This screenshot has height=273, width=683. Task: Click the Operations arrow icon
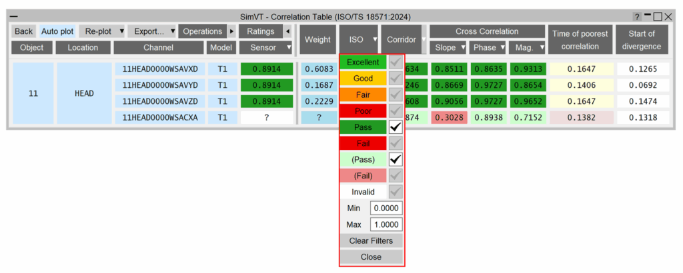pos(231,31)
